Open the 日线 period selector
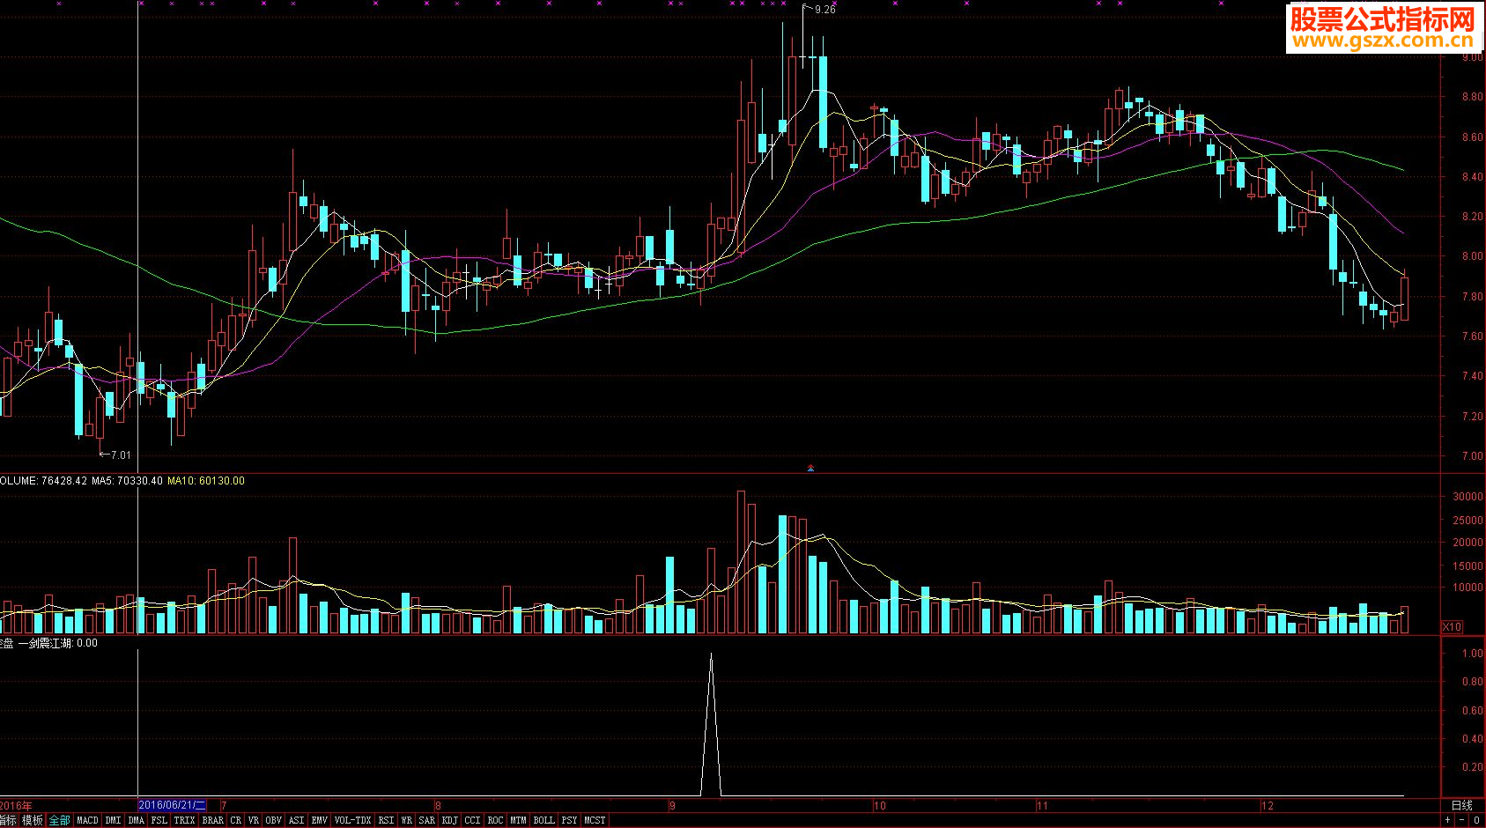This screenshot has height=828, width=1486. (x=1461, y=805)
